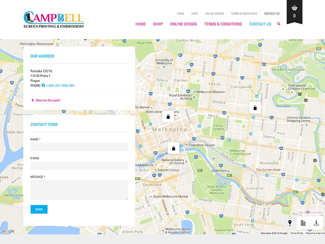Click the 'Hide contact blocks' link
The width and height of the screenshot is (325, 244).
(310, 212)
